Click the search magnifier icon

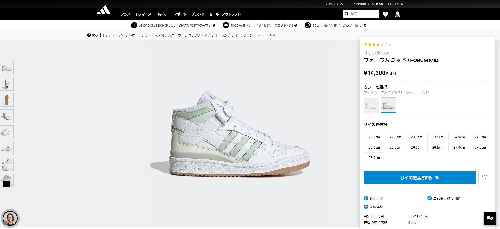click(x=346, y=14)
